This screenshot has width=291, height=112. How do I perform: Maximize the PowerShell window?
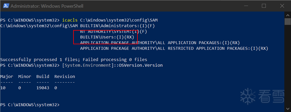(x=264, y=6)
